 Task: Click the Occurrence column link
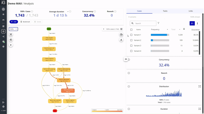click(195, 30)
